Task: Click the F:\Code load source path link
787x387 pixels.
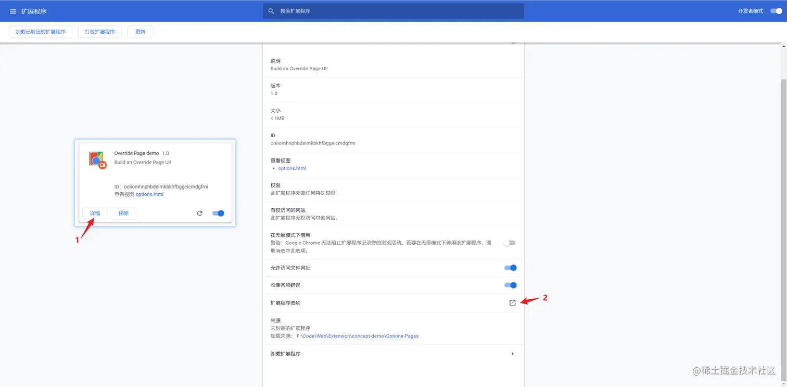Action: [358, 336]
